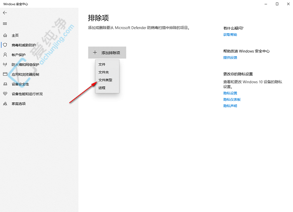Image resolution: width=293 pixels, height=212 pixels.
Task: Minimize the Windows Security window
Action: [x=266, y=4]
